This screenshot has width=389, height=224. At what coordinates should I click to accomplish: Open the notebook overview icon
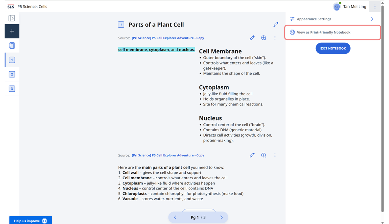click(x=12, y=46)
